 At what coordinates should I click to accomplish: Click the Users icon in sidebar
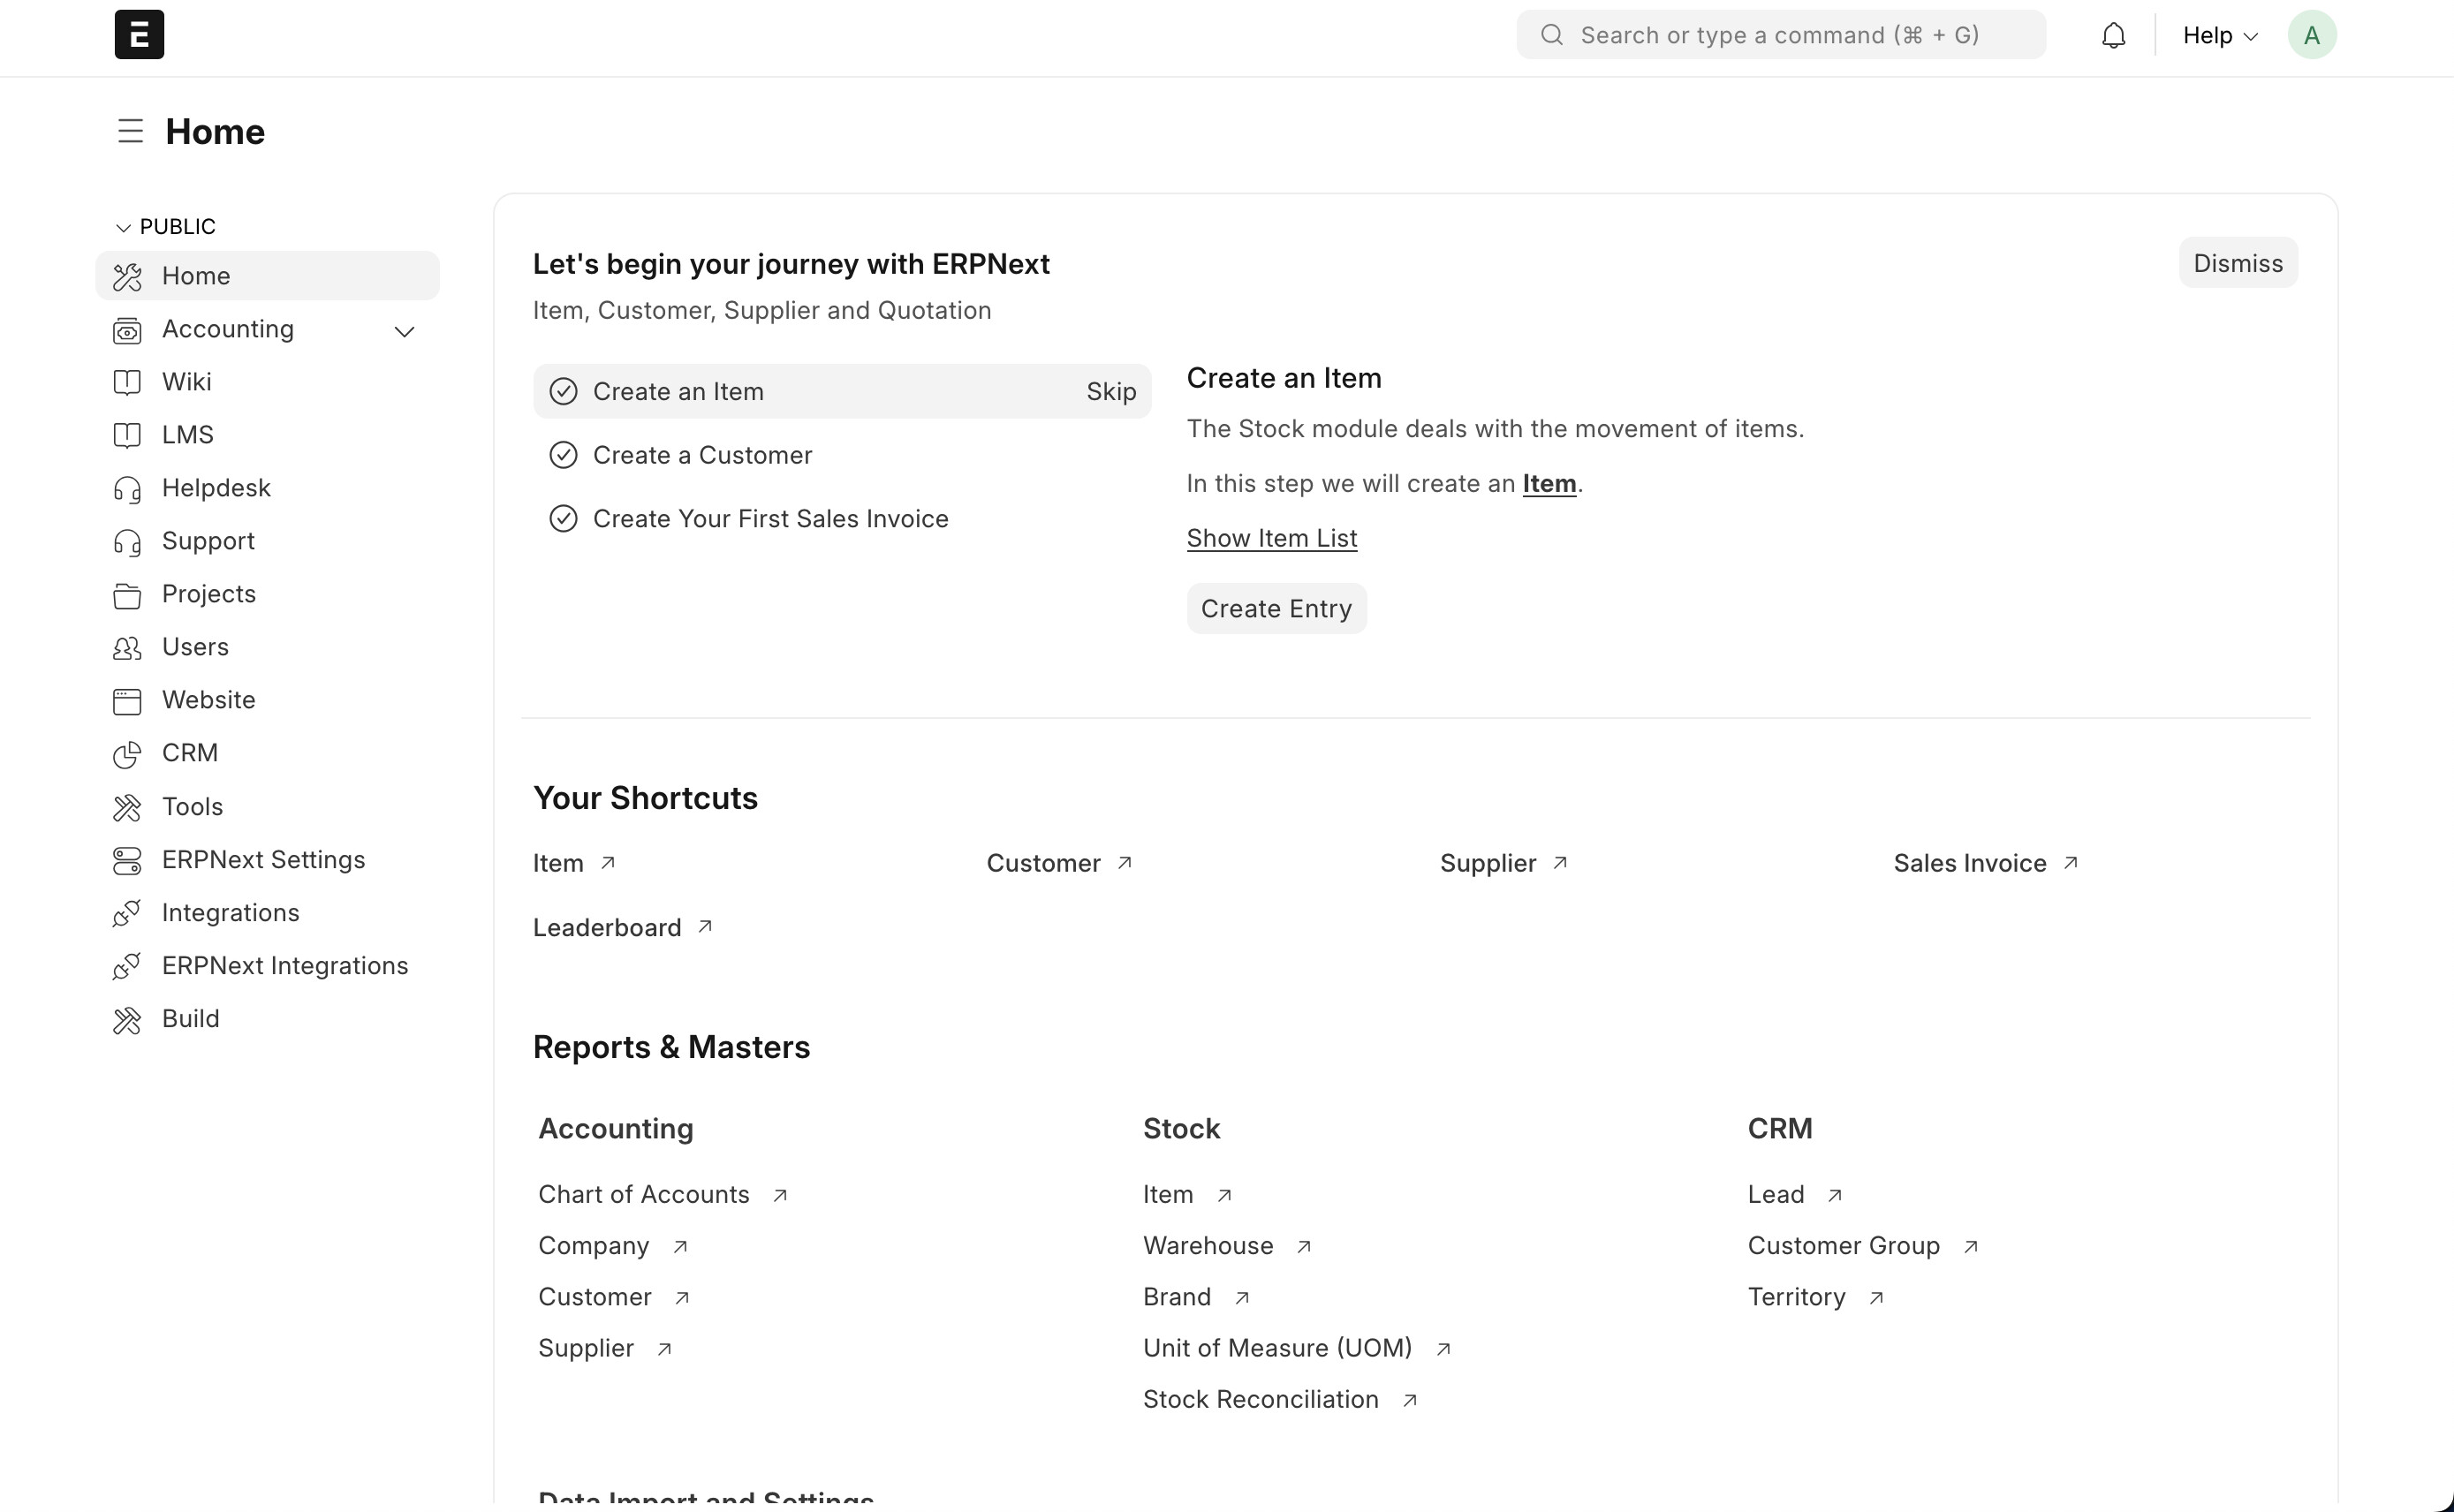127,648
